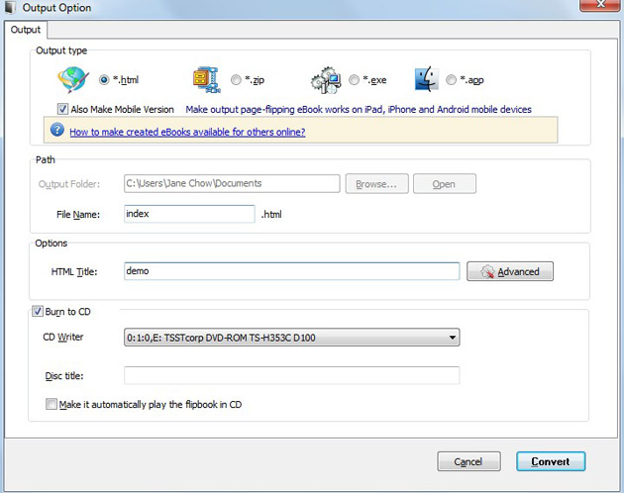Screen dimensions: 624x493
Task: Click the mobile devices description text
Action: click(359, 110)
